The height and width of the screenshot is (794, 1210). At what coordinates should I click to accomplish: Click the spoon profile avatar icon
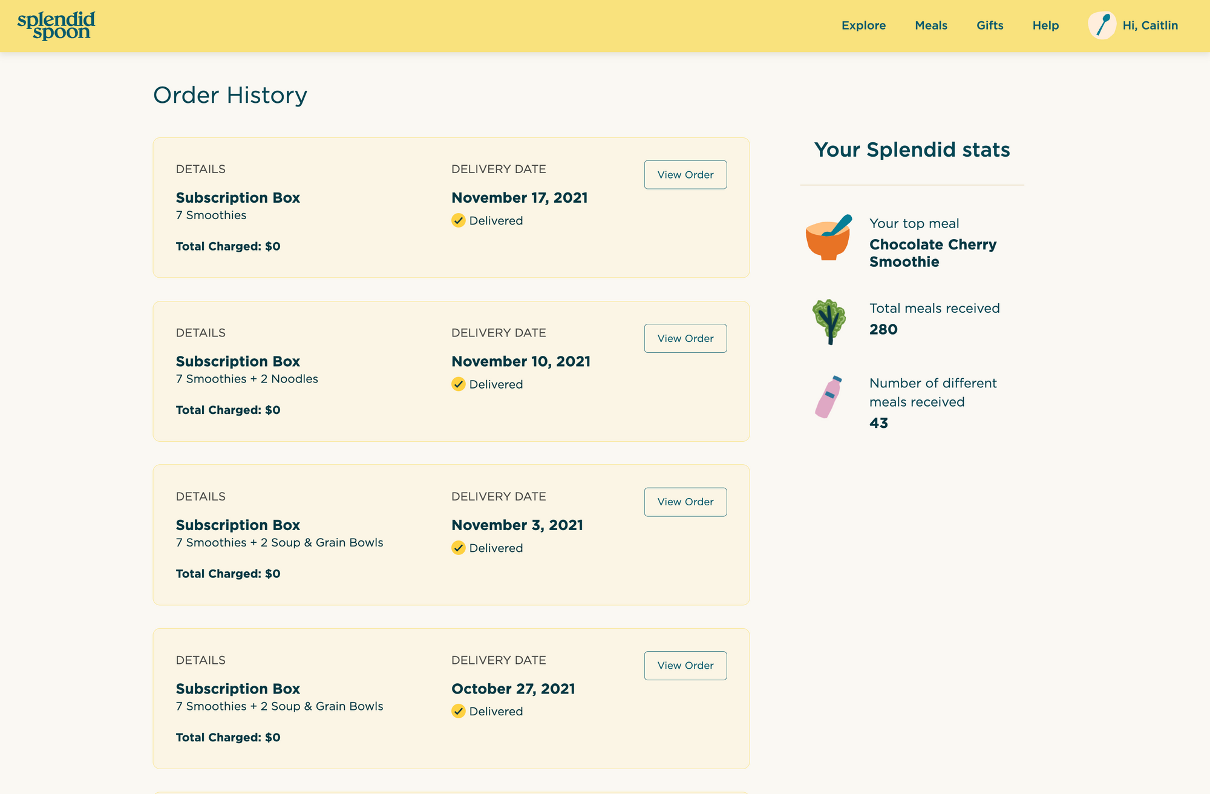pyautogui.click(x=1102, y=25)
